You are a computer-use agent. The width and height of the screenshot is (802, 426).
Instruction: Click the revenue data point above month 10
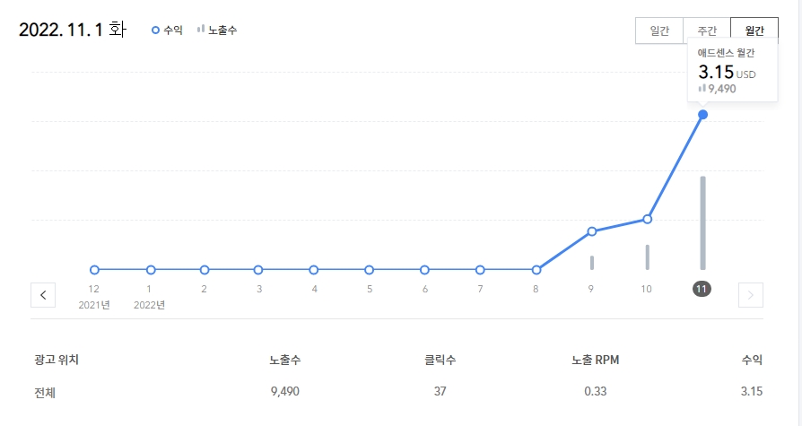pyautogui.click(x=647, y=220)
